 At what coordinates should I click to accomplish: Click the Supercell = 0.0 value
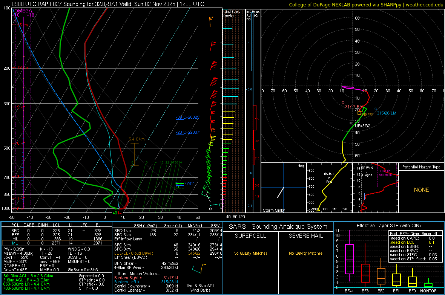coord(91,276)
